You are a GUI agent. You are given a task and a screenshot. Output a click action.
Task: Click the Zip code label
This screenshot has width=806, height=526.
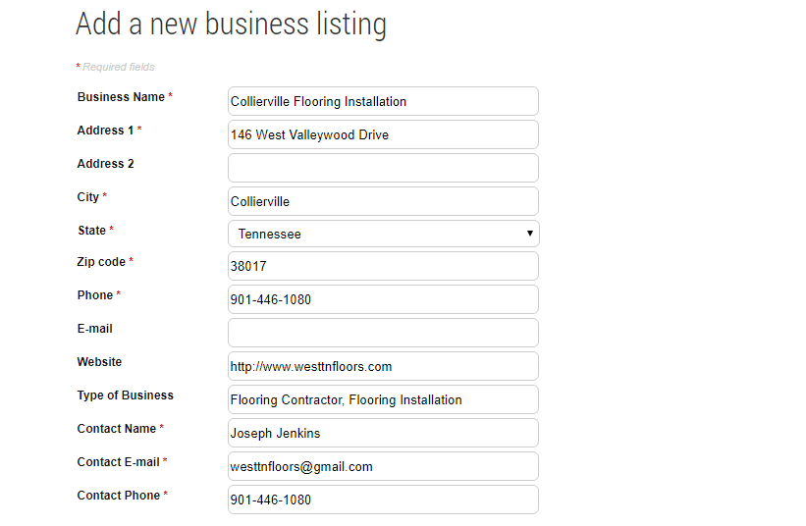101,262
